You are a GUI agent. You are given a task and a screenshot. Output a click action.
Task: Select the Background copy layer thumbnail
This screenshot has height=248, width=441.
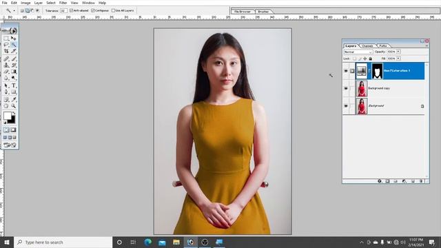tap(361, 88)
